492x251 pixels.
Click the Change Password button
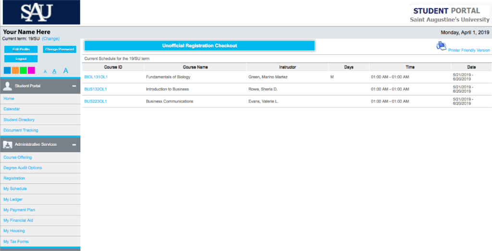click(60, 49)
